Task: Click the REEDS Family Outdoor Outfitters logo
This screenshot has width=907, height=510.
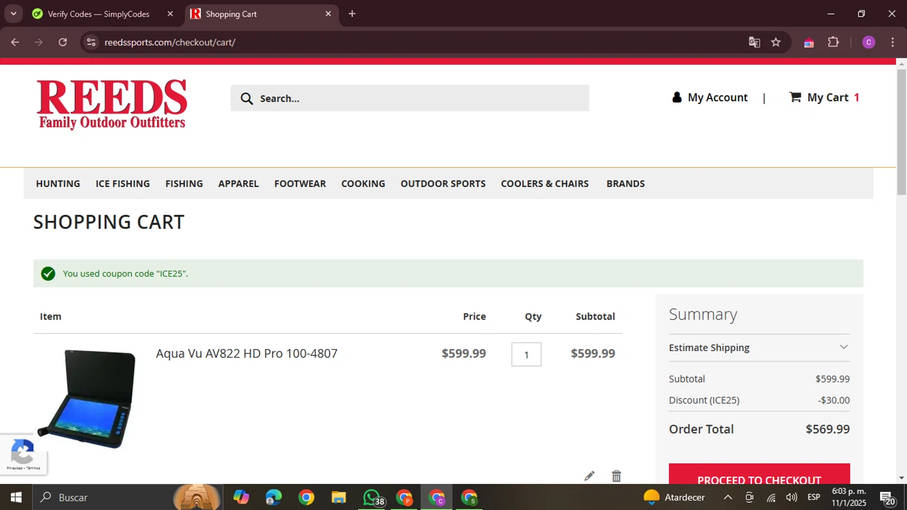Action: (x=112, y=104)
